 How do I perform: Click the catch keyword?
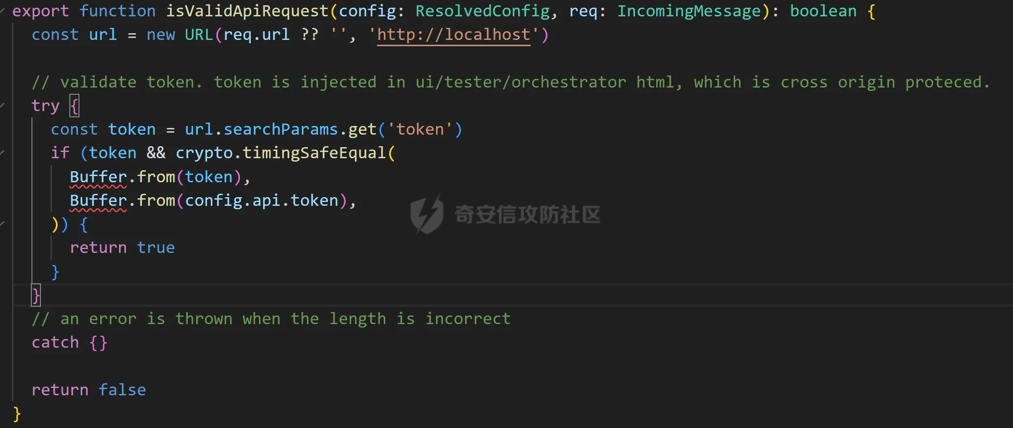[x=55, y=342]
